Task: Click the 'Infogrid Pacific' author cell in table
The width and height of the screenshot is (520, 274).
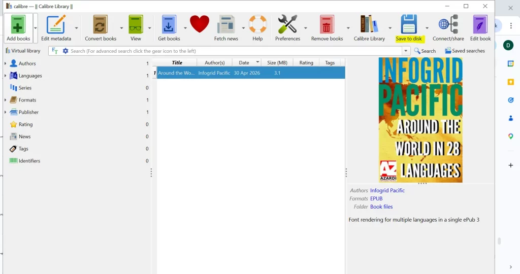Action: pos(214,73)
